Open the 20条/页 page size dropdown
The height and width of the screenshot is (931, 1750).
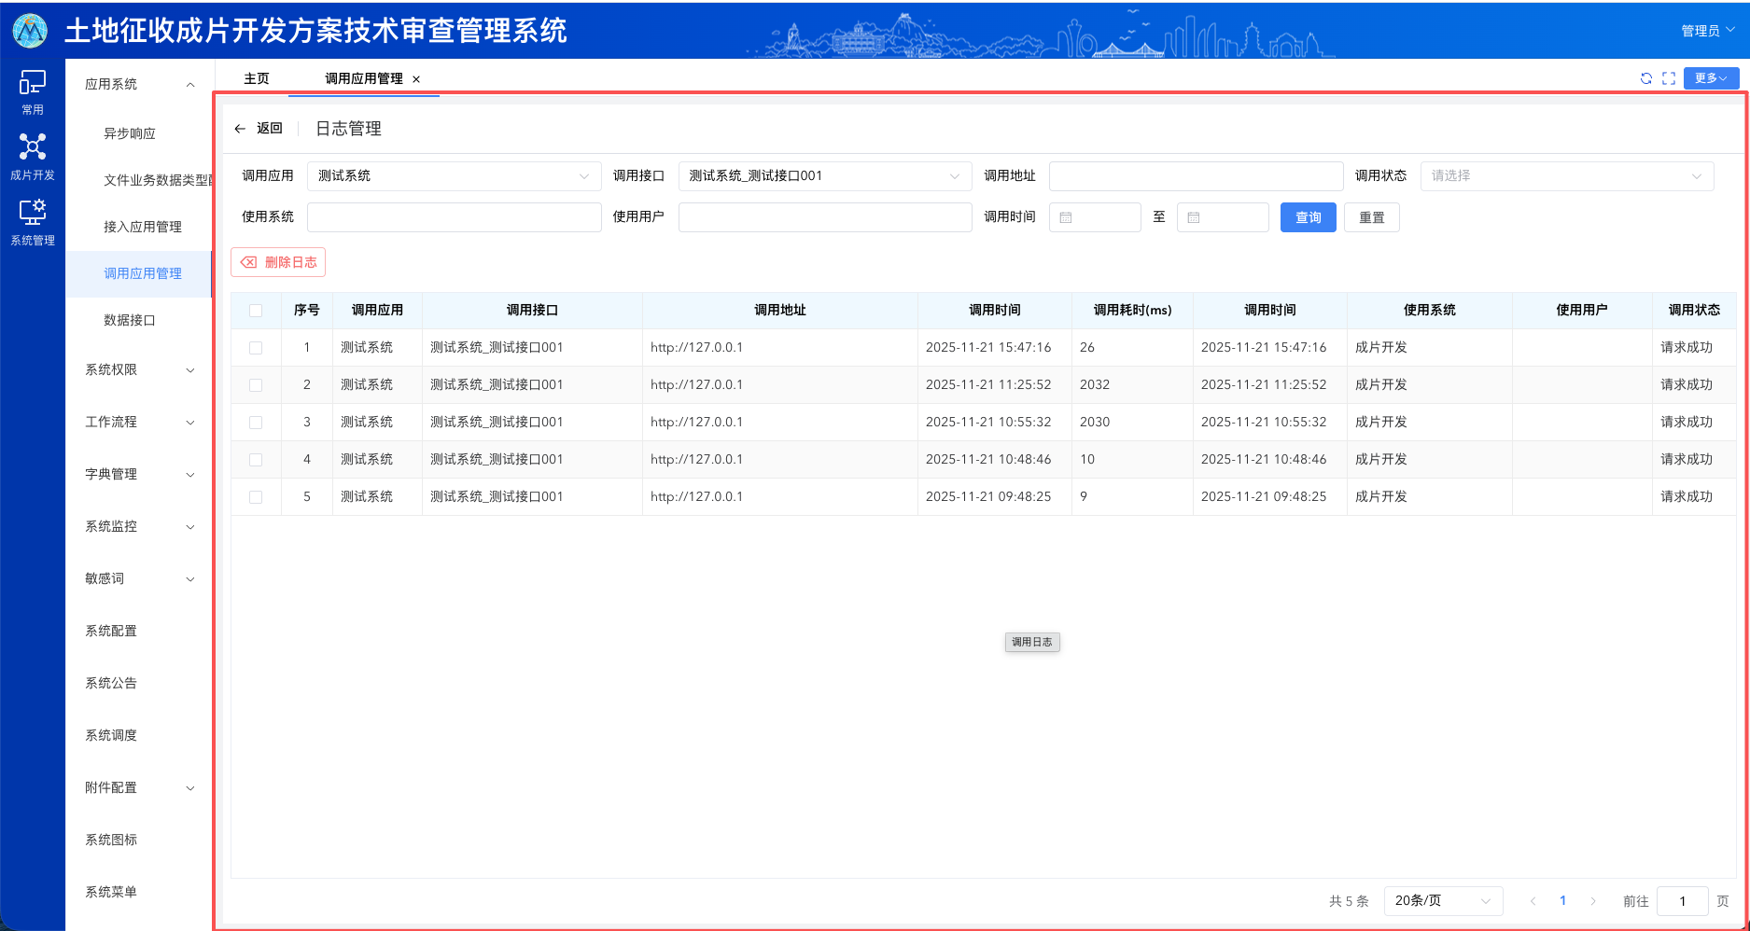(1442, 900)
